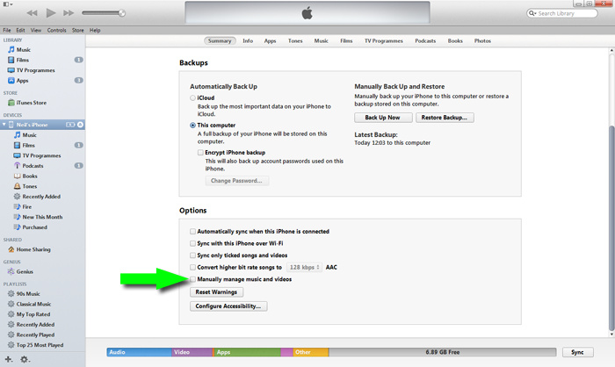Open the View menu

[x=36, y=30]
